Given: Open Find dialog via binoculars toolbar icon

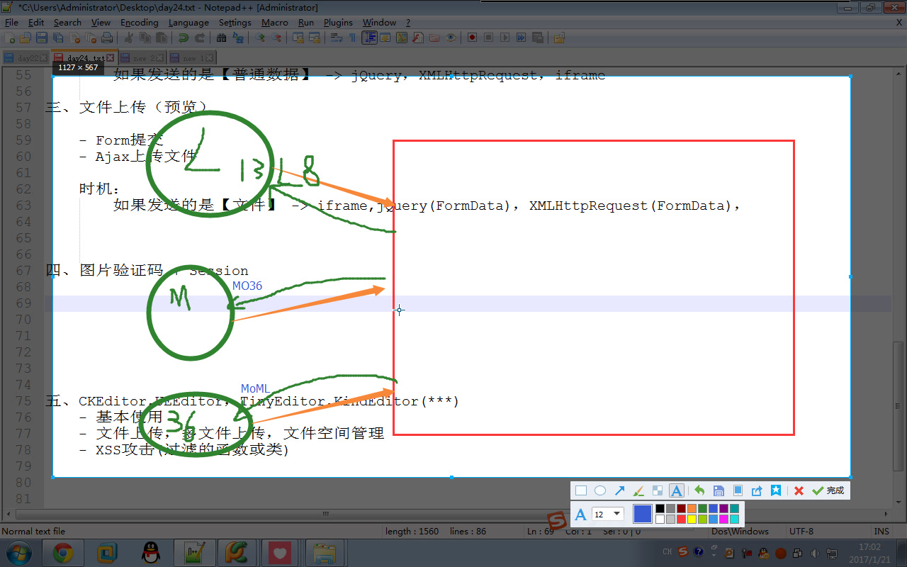Looking at the screenshot, I should [221, 37].
